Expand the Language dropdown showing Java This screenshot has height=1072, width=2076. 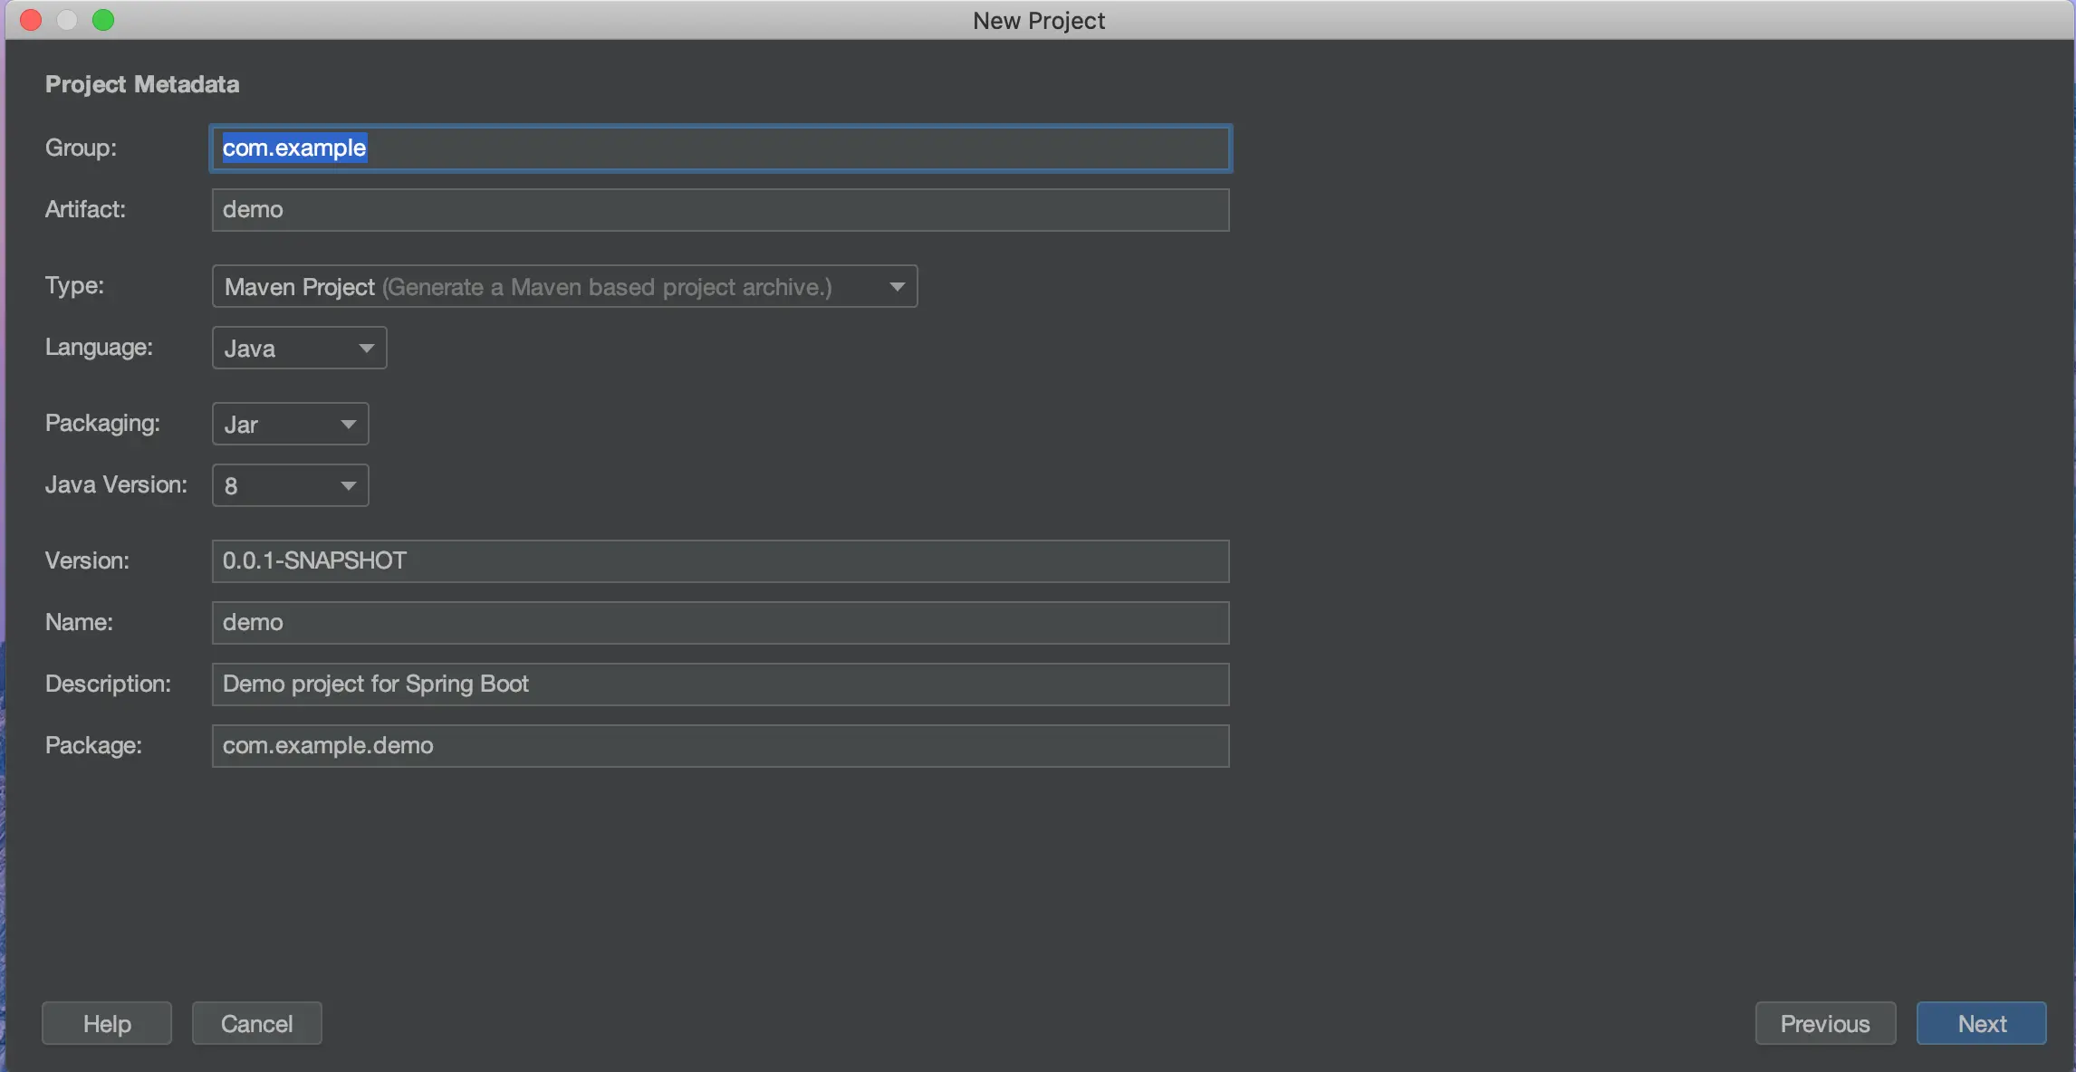[x=298, y=349]
